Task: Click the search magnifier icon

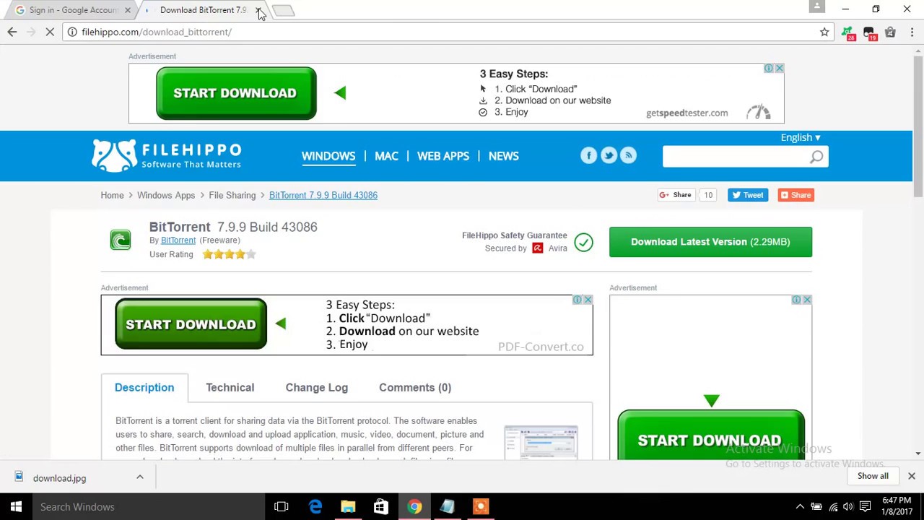Action: [816, 157]
